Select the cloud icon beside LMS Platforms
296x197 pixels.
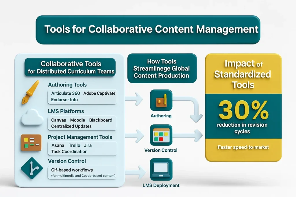32,117
